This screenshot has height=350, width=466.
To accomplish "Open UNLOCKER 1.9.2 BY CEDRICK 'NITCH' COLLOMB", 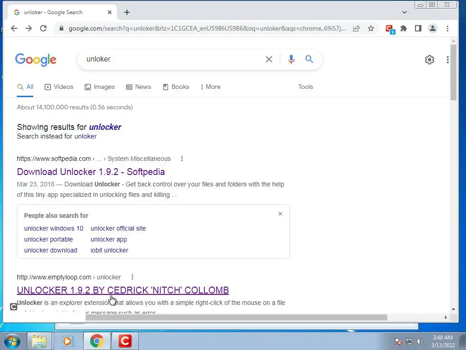I will tap(123, 290).
